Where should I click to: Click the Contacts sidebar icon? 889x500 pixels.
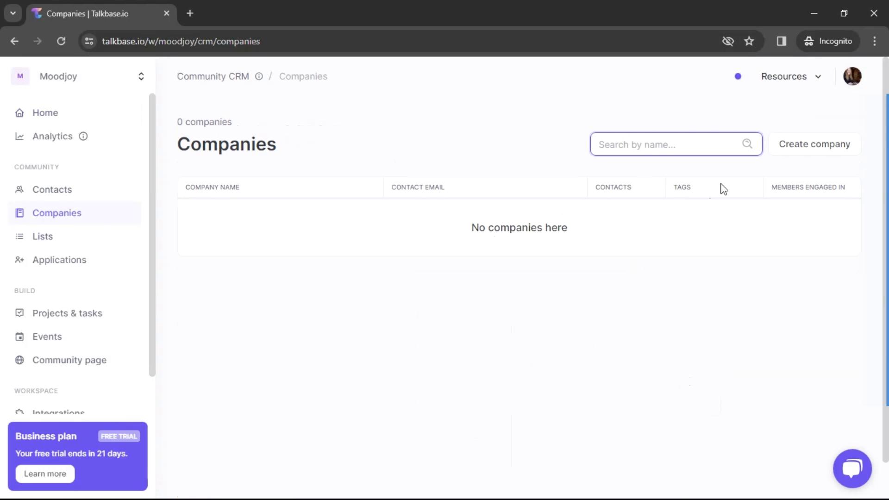[x=19, y=189]
